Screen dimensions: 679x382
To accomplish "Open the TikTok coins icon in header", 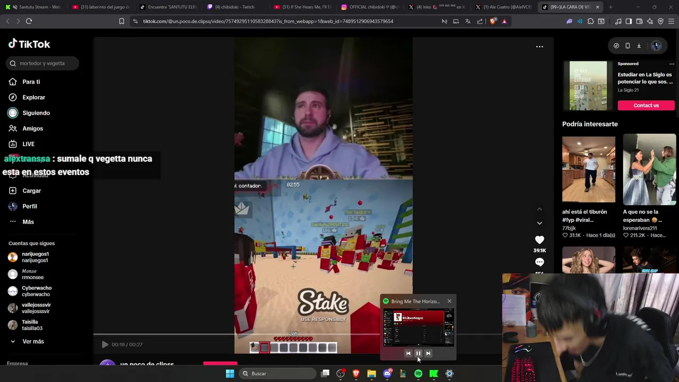I will point(616,46).
